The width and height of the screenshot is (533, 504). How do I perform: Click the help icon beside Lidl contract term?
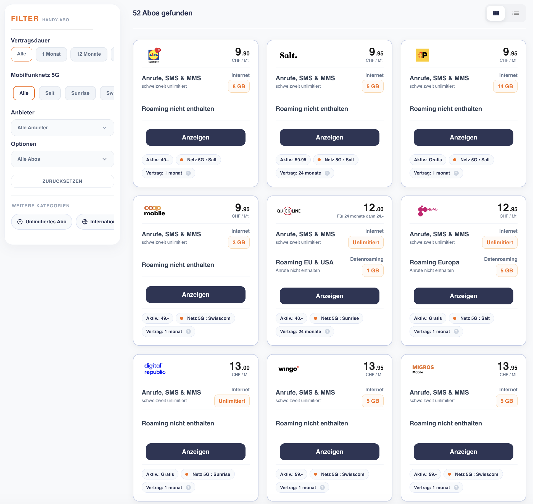point(188,173)
